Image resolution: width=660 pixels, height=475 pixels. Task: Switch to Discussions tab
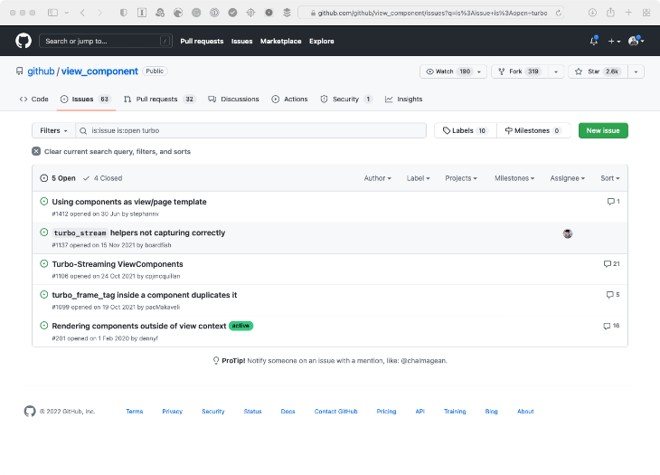click(233, 99)
